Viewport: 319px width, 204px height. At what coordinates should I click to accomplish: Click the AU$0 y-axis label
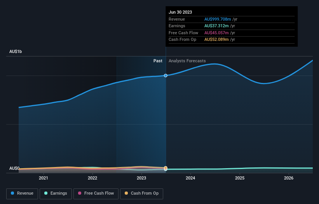point(14,168)
